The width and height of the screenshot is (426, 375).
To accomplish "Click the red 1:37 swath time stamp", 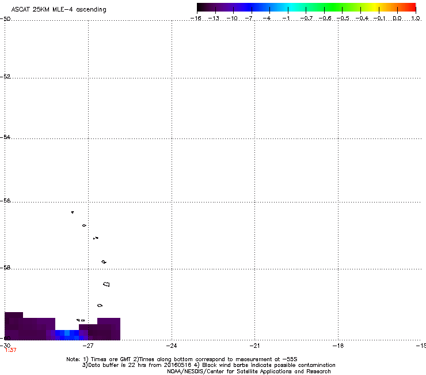I will point(10,350).
